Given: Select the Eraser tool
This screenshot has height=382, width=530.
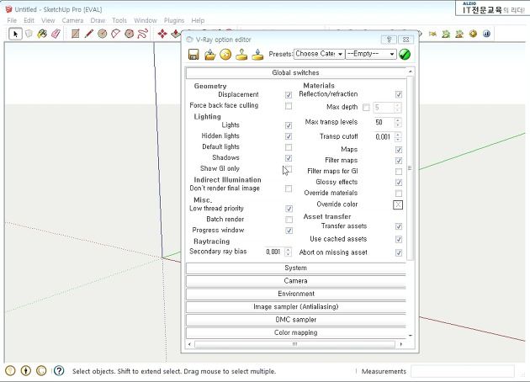Looking at the screenshot, I should click(56, 34).
